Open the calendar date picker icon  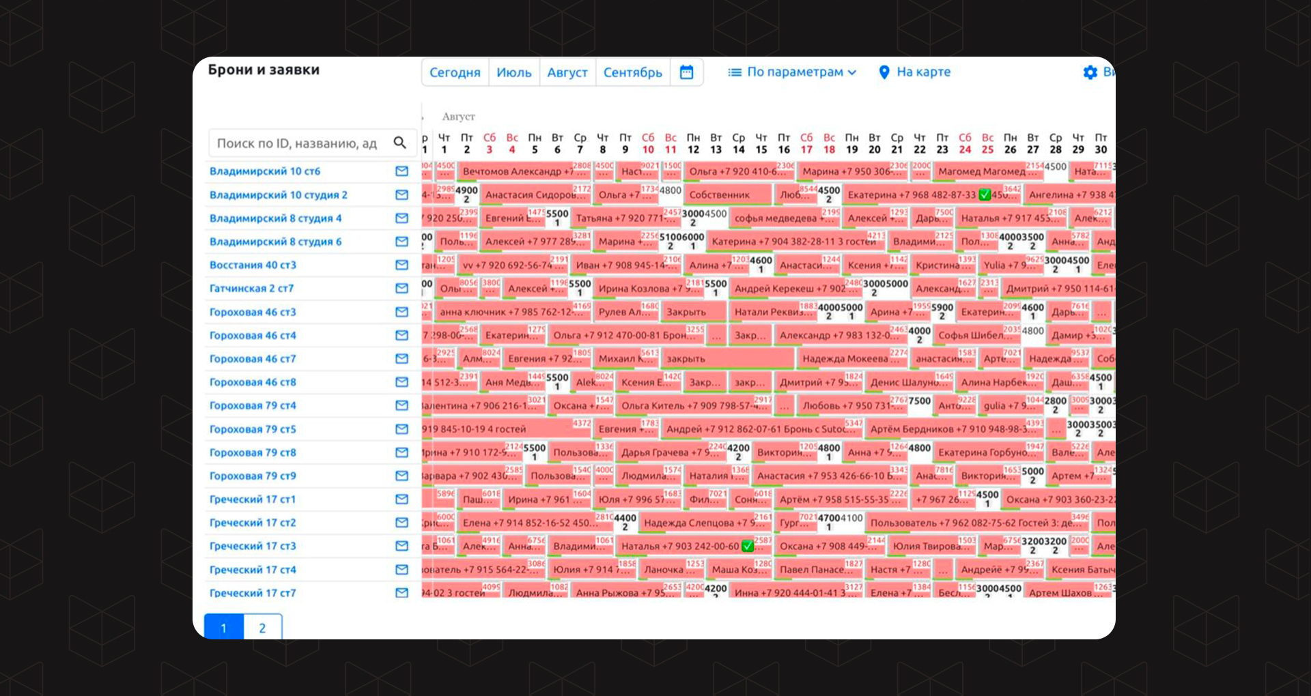point(686,72)
